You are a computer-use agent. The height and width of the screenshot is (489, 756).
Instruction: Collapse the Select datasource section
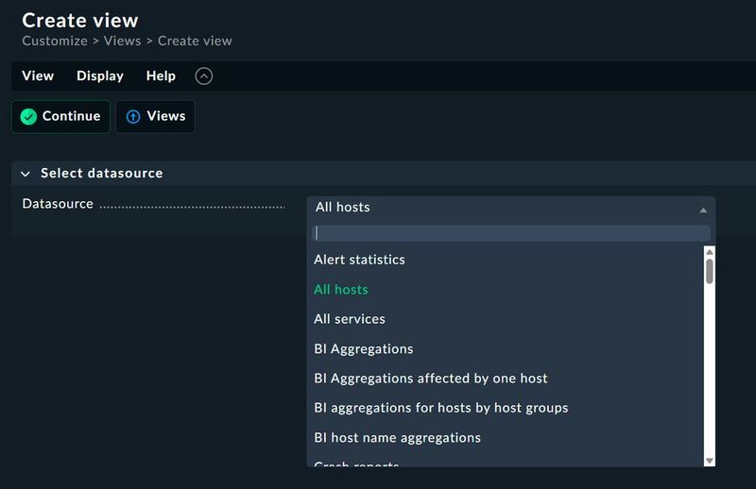[x=26, y=174]
